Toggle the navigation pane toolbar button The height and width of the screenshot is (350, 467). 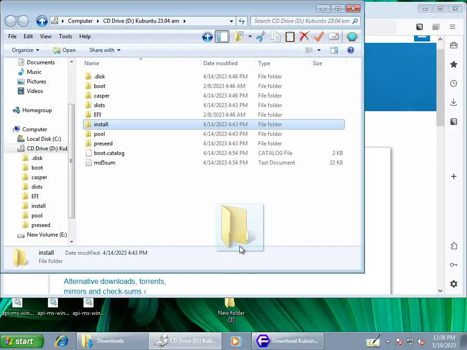point(222,36)
